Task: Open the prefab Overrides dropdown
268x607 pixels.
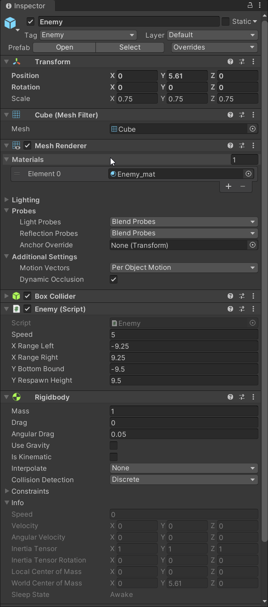Action: 215,47
